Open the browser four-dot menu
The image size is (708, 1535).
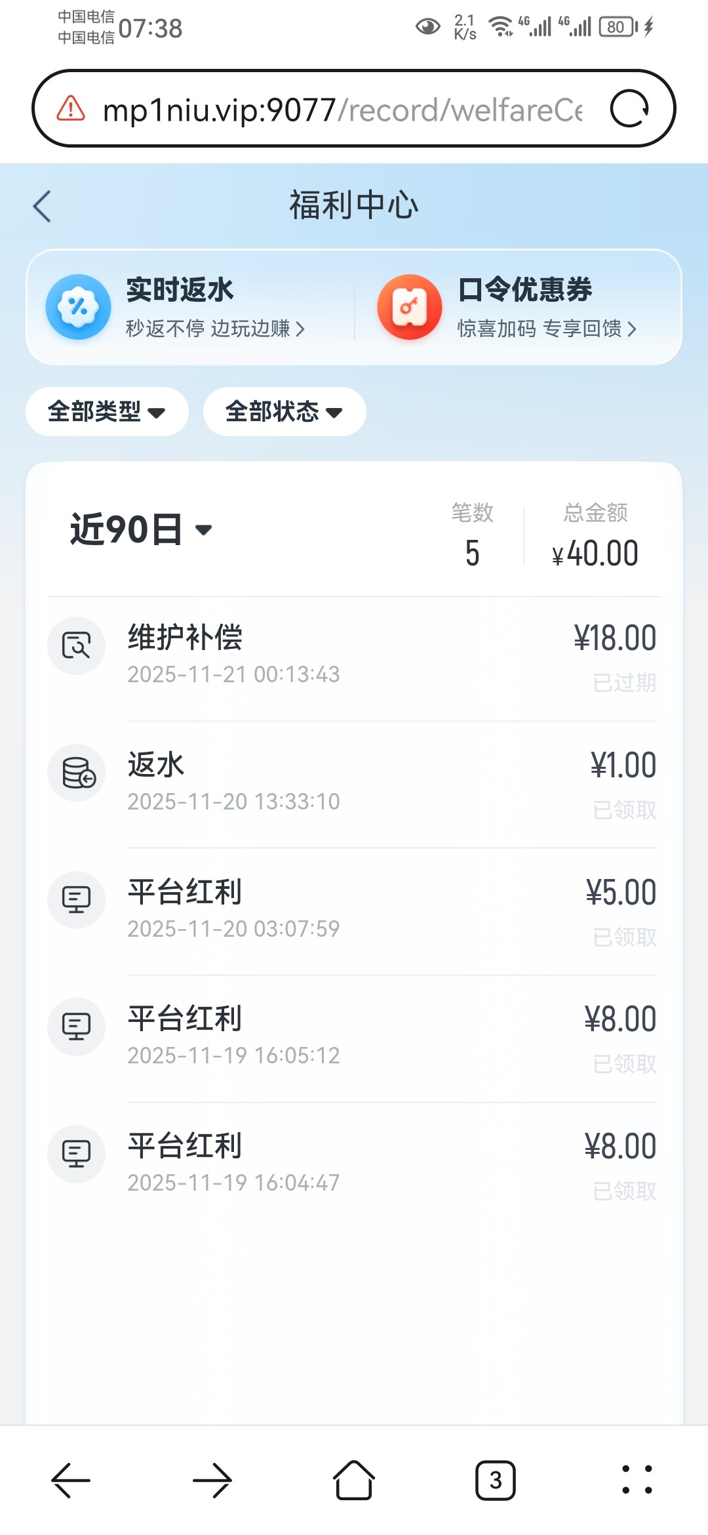tap(637, 1480)
